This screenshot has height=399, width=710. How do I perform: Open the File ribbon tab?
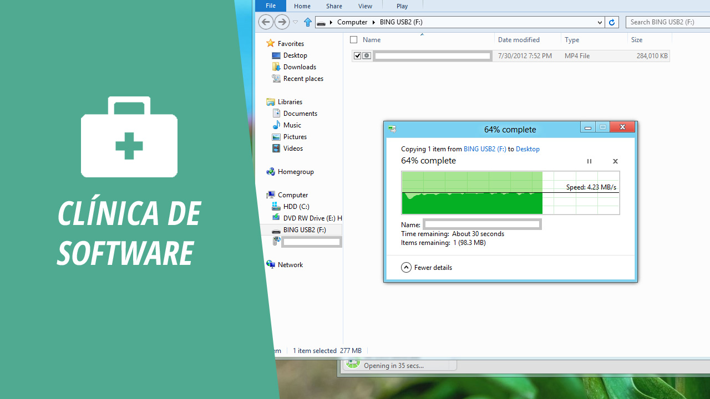click(271, 6)
